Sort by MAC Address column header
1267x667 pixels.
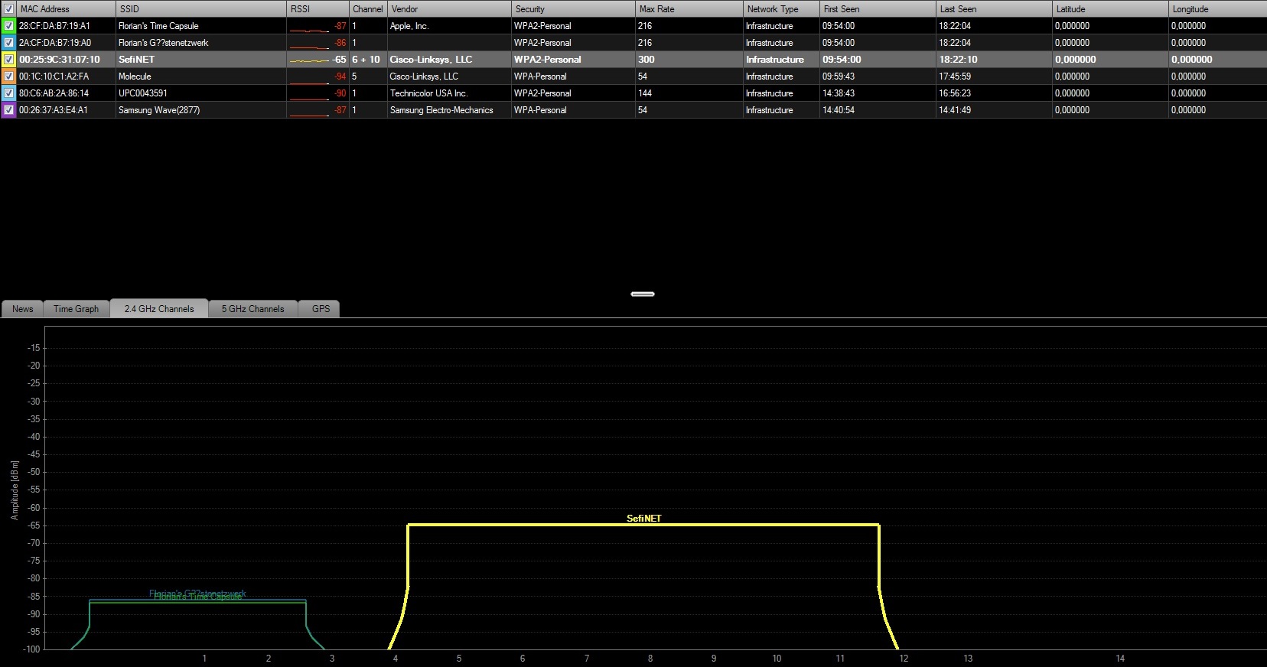point(66,9)
